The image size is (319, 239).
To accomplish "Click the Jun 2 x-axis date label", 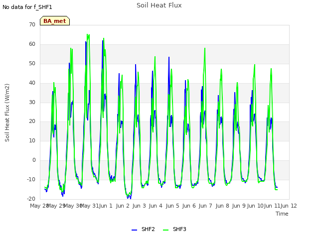I will click(x=123, y=206).
